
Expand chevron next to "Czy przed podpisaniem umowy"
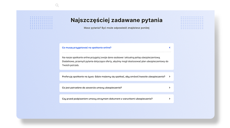point(170,99)
